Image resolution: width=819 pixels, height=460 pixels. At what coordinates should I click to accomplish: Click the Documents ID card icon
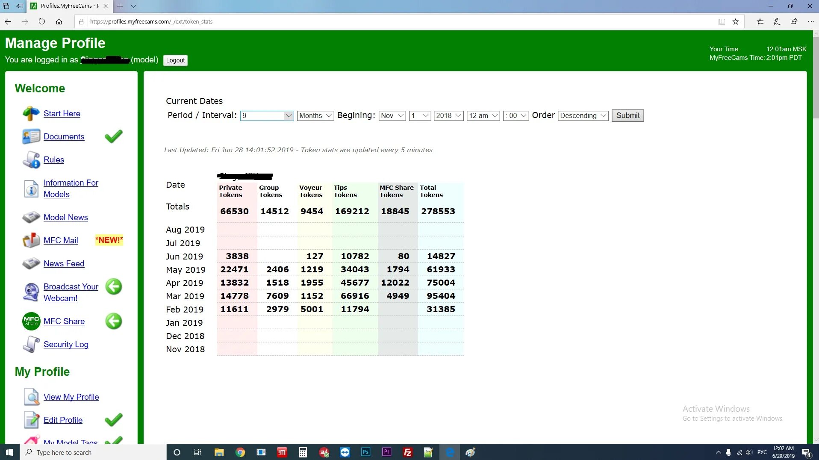tap(31, 136)
